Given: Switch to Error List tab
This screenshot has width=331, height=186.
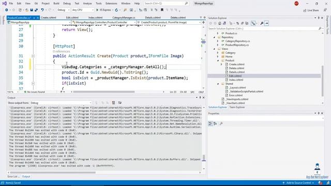Looking at the screenshot, I should coord(13,177).
